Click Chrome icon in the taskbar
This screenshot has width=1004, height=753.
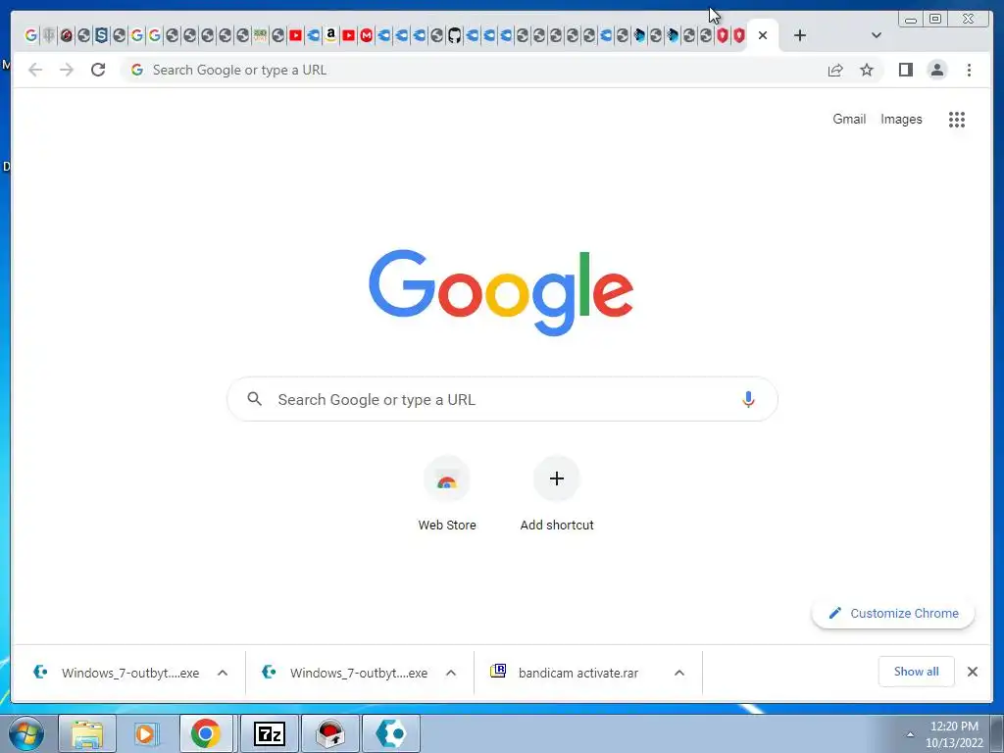click(206, 733)
